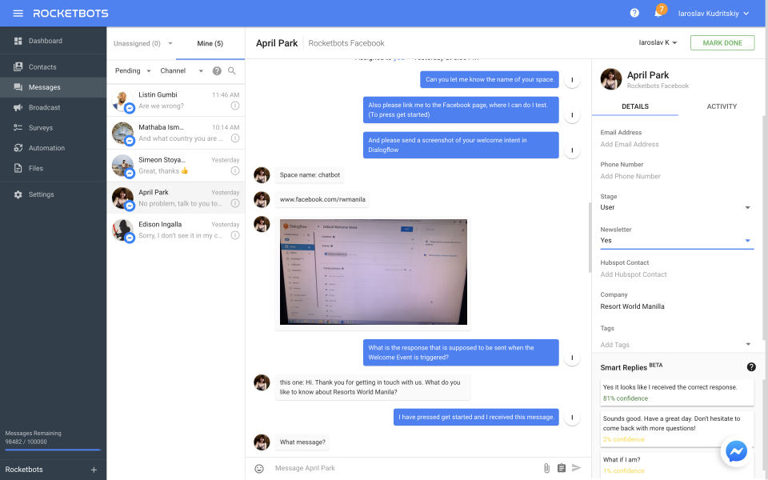Click the MARK DONE button
The height and width of the screenshot is (480, 768).
coord(722,42)
